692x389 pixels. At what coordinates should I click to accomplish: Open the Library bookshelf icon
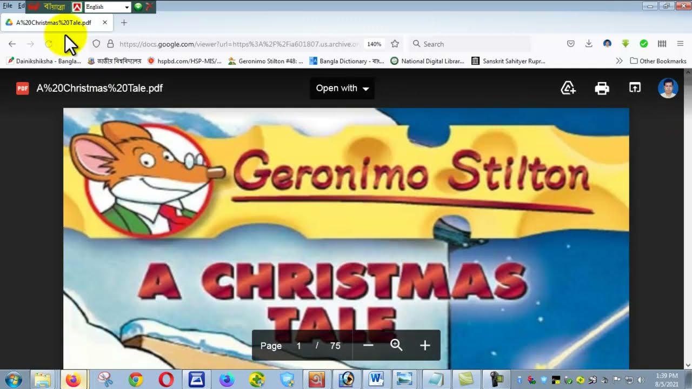pyautogui.click(x=662, y=44)
